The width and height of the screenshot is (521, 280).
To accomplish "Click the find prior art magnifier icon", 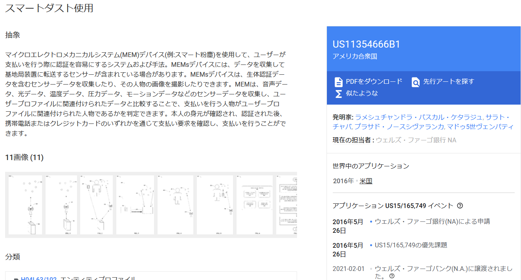I will click(x=415, y=82).
